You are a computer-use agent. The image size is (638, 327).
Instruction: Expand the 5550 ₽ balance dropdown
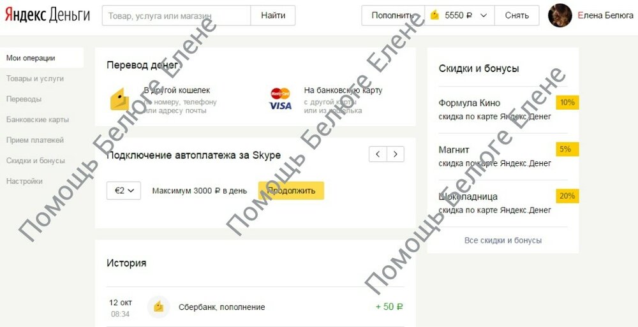tap(484, 15)
